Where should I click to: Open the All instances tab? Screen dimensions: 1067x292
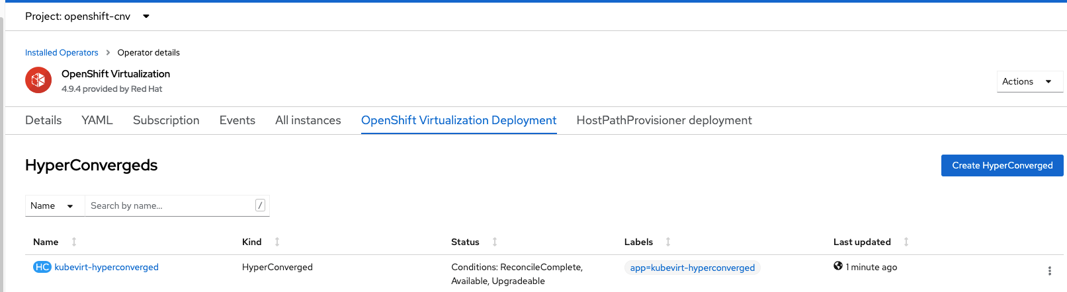(308, 120)
